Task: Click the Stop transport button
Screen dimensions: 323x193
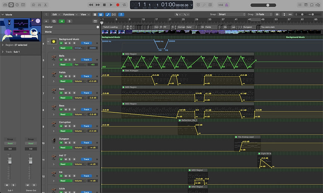Action: tap(104, 5)
